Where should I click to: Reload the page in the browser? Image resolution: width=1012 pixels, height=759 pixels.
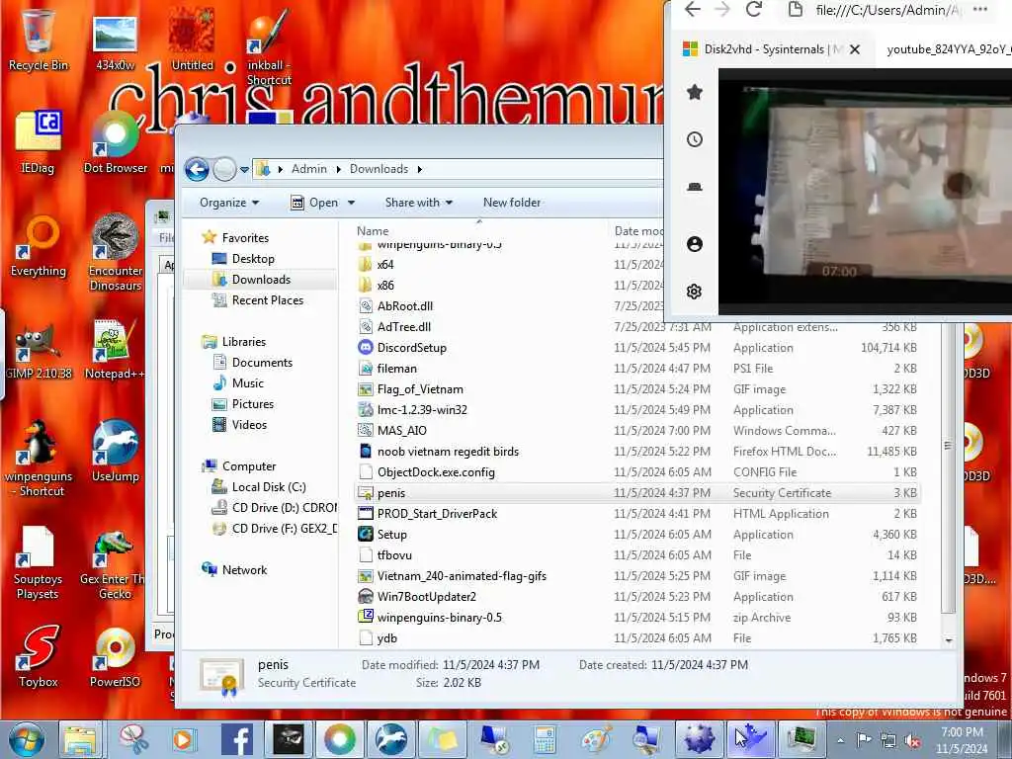754,10
